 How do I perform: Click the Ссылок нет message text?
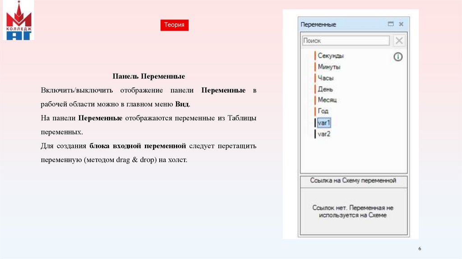(353, 211)
